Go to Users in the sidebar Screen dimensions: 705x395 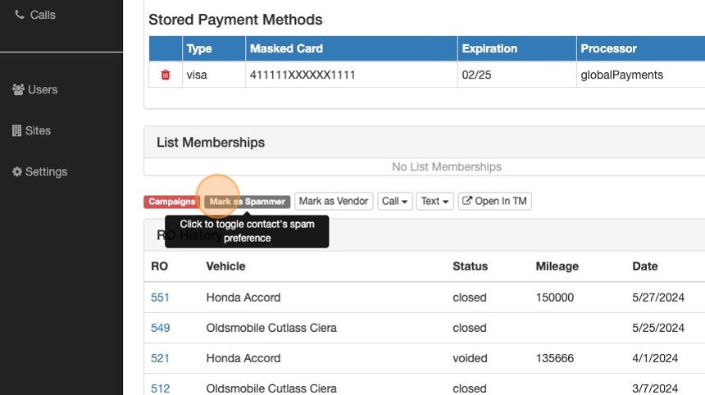pyautogui.click(x=43, y=89)
